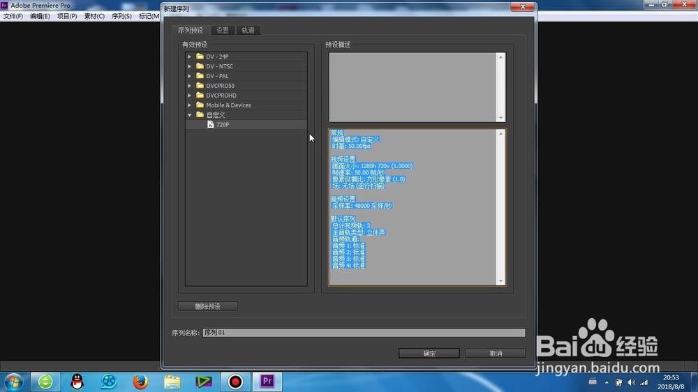This screenshot has height=392, width=698.
Task: Open the green browser taskbar icon
Action: (x=45, y=382)
